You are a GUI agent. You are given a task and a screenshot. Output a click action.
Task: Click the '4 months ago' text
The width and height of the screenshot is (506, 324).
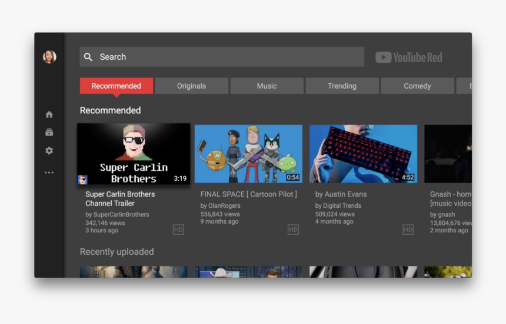(x=334, y=222)
